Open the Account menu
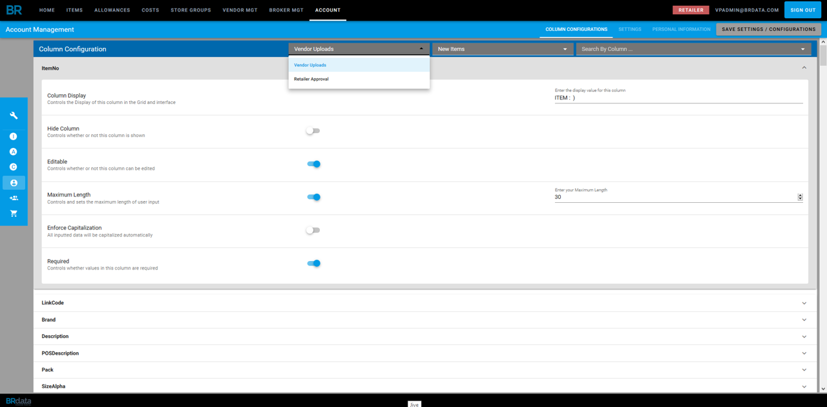This screenshot has height=407, width=827. (328, 10)
